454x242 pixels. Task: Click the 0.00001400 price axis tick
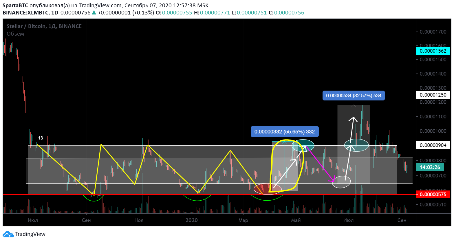coord(433,74)
